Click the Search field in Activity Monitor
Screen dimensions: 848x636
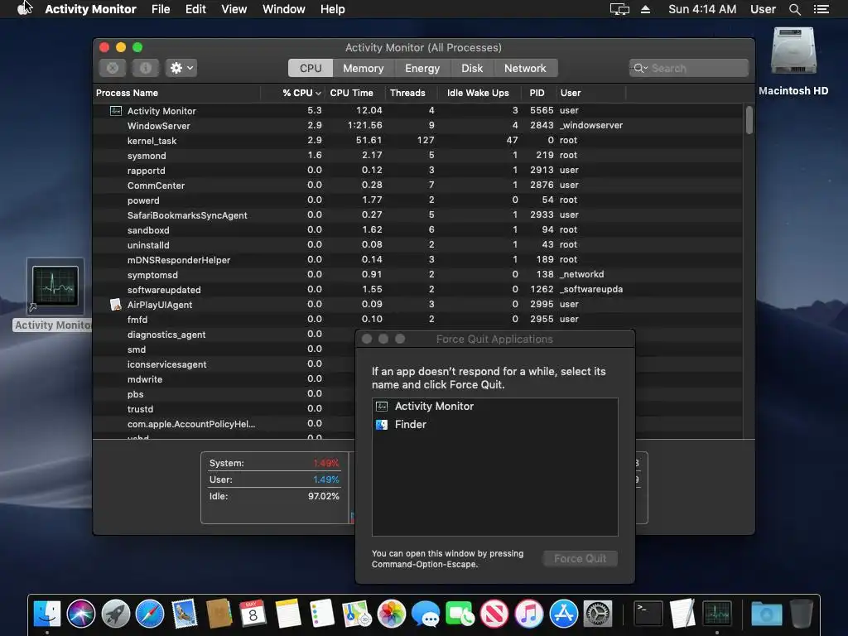[688, 68]
